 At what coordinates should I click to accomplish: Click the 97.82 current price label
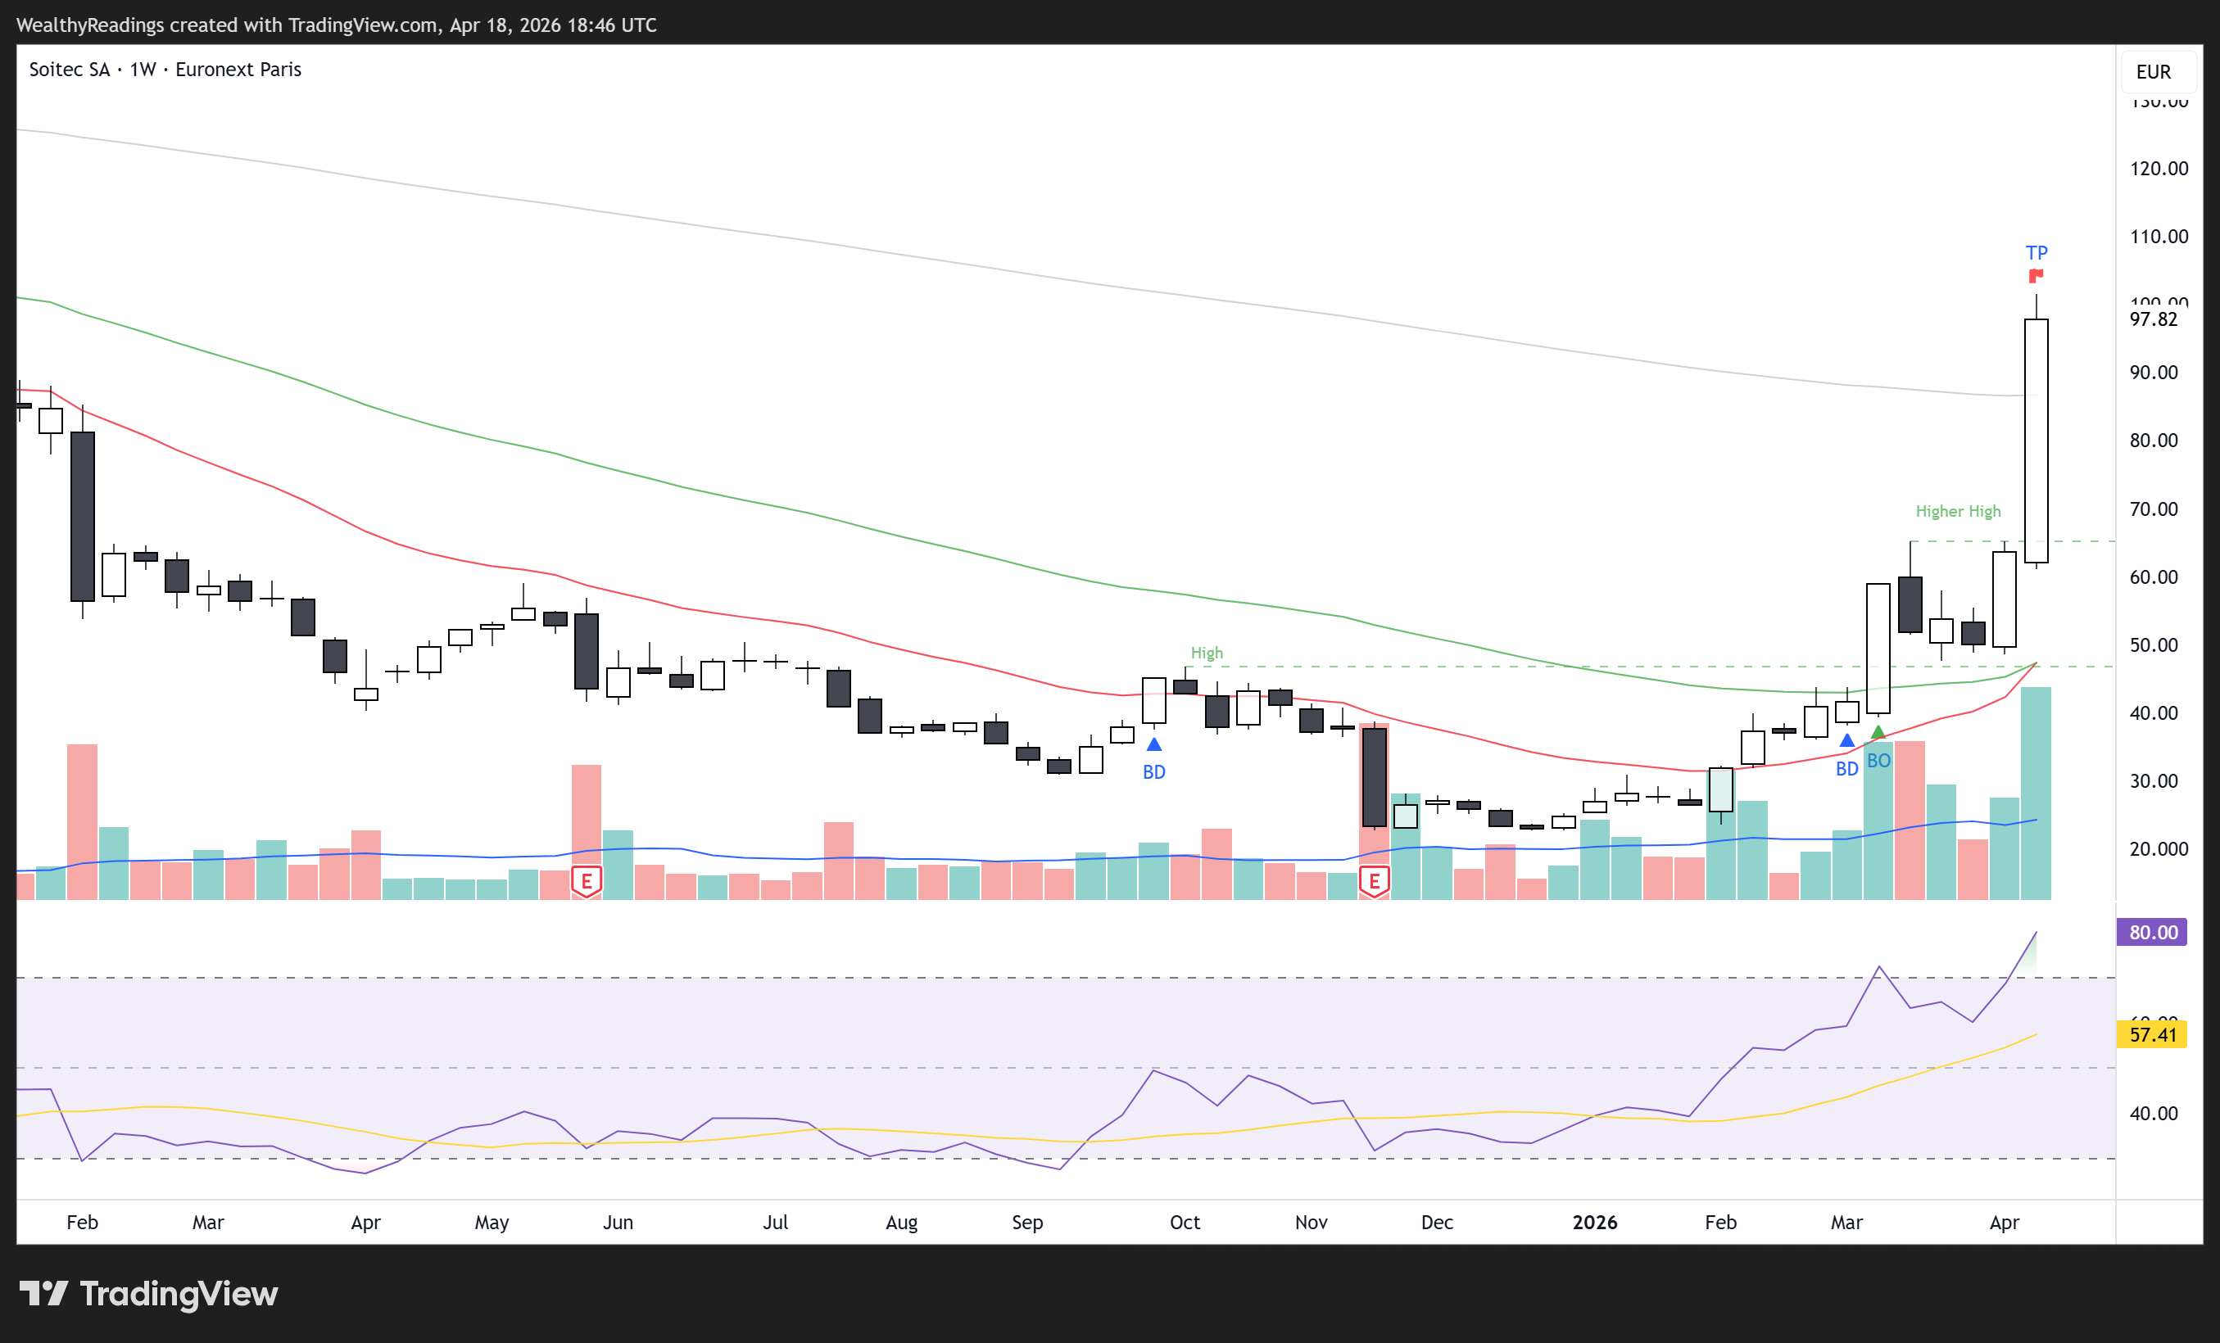point(2153,319)
